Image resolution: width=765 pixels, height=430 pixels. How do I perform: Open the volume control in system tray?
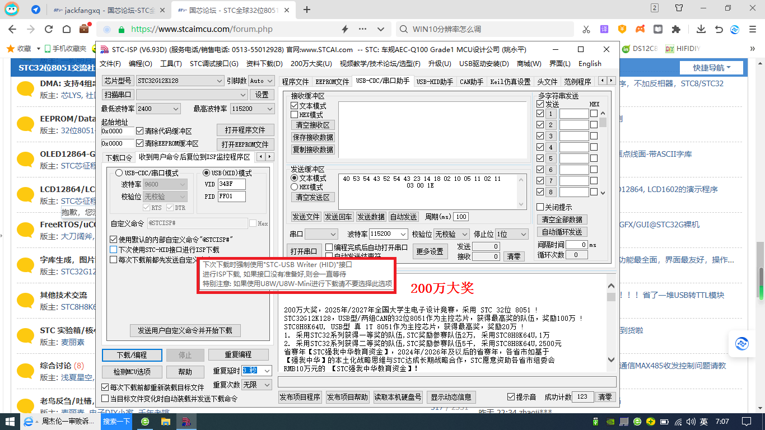[x=691, y=421]
